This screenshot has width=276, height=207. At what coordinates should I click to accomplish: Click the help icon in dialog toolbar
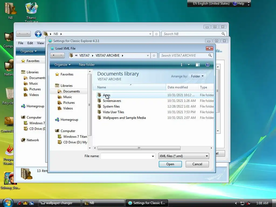coord(208,65)
